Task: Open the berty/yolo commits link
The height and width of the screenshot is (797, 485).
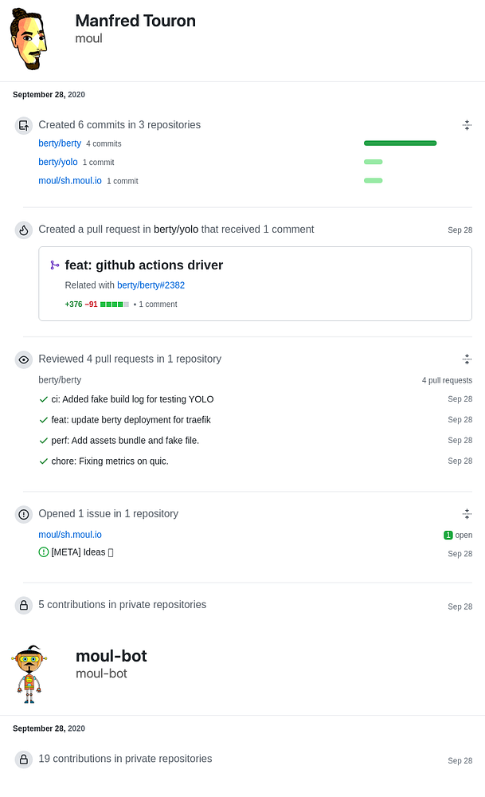Action: tap(58, 162)
